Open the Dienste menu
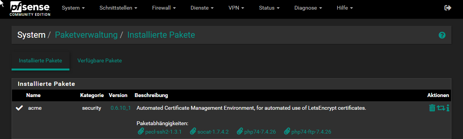Image resolution: width=463 pixels, height=139 pixels. point(202,8)
